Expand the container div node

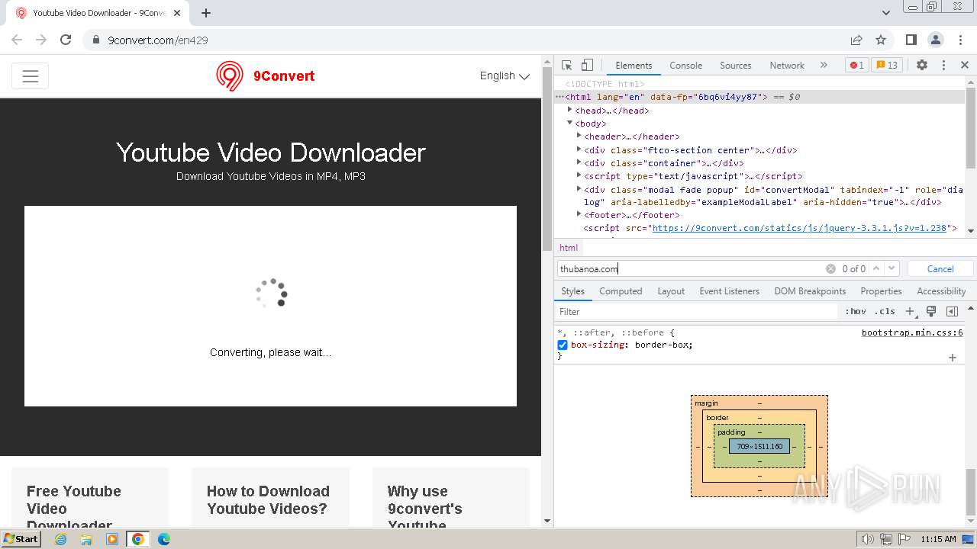pyautogui.click(x=579, y=162)
